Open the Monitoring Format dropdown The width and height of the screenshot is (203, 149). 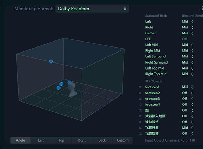pyautogui.click(x=92, y=9)
